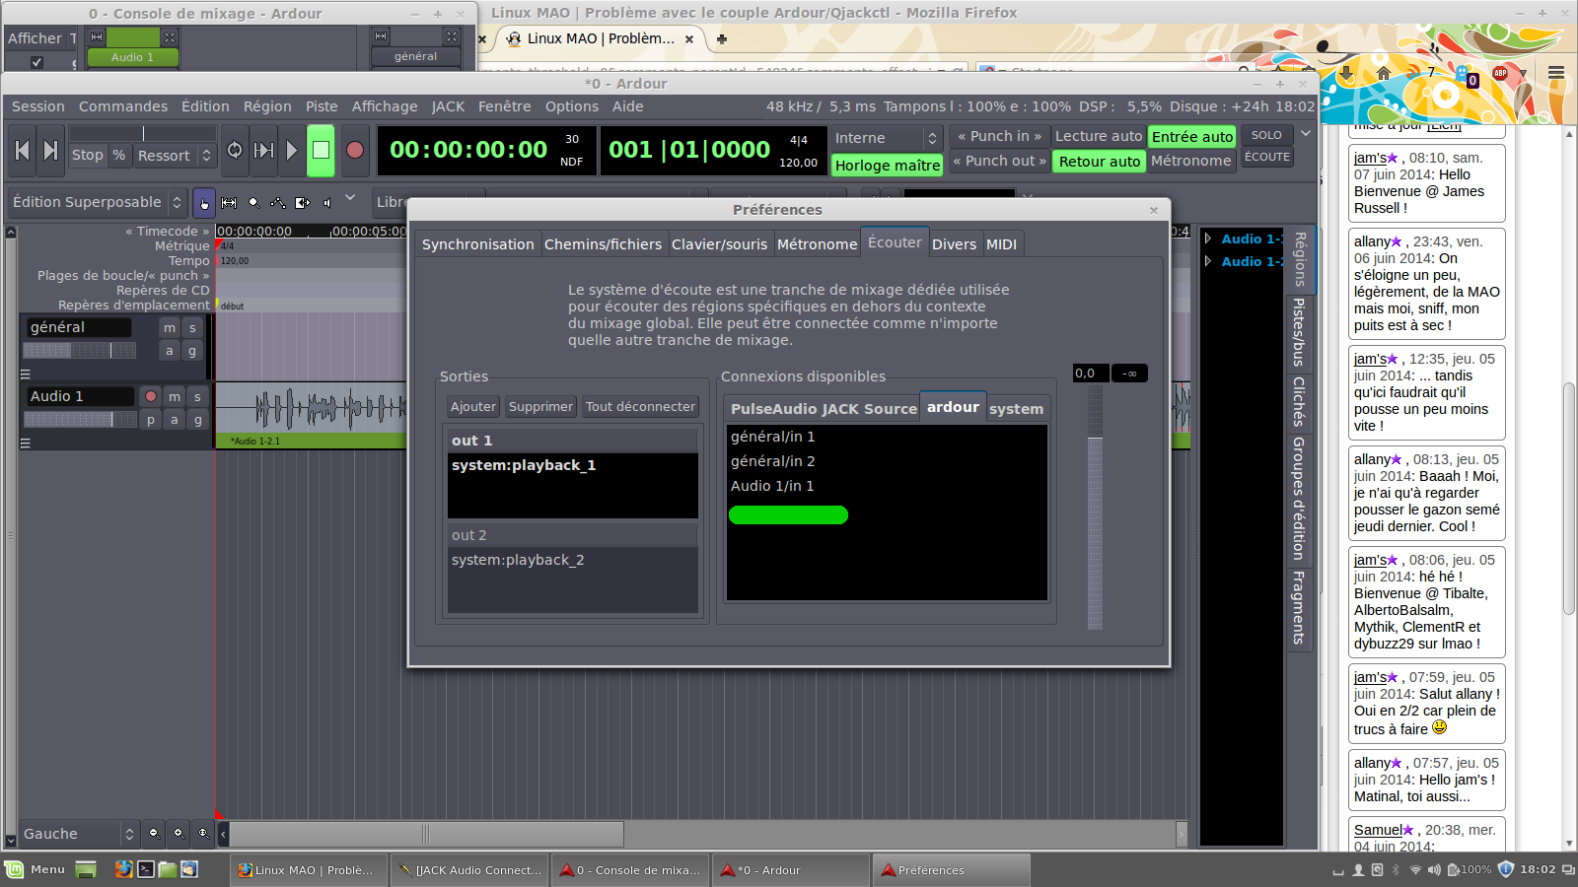Viewport: 1578px width, 887px height.
Task: Zoom out timeline button
Action: (154, 834)
